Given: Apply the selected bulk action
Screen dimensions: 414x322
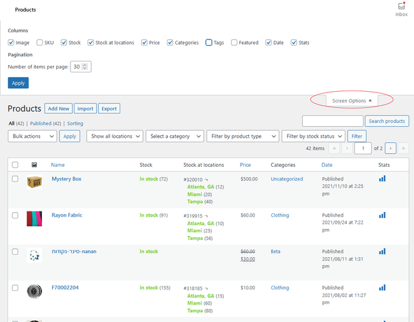Looking at the screenshot, I should [70, 136].
